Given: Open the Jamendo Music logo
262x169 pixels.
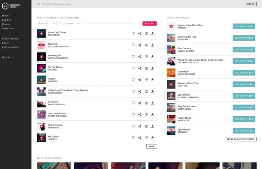Looking at the screenshot, I should tap(11, 6).
